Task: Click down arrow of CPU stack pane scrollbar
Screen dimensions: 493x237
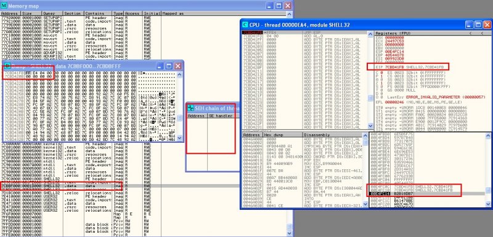Action: pyautogui.click(x=487, y=204)
